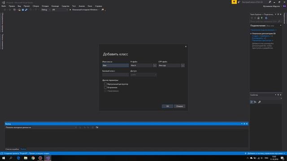Open the Отладка menu
Screen dimensions: 287x161
(45, 6)
